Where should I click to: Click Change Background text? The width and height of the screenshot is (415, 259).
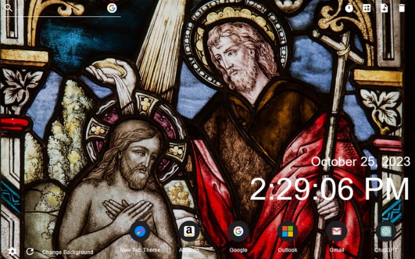click(67, 252)
